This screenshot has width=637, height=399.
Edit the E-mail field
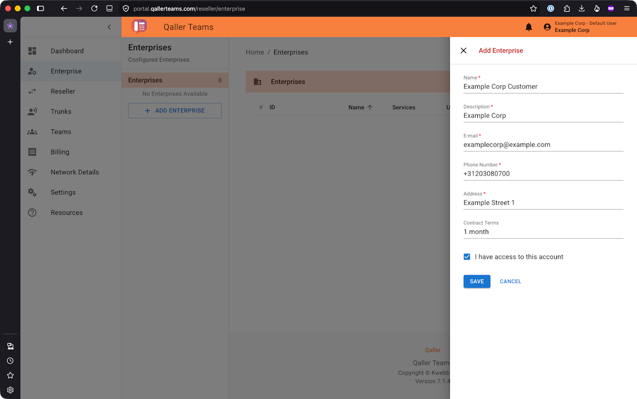click(x=543, y=145)
